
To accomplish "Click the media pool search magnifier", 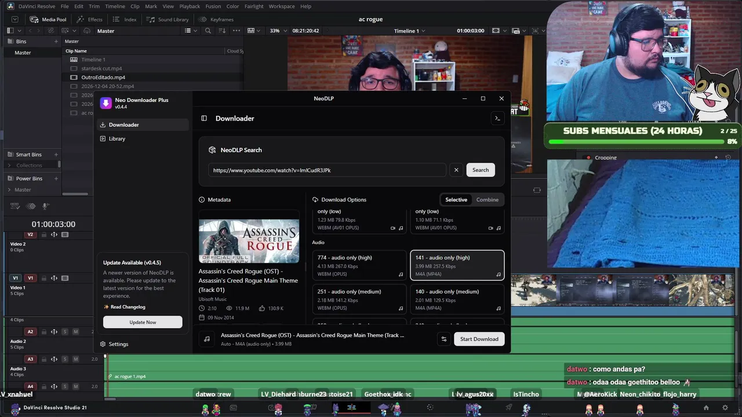I will tap(208, 31).
